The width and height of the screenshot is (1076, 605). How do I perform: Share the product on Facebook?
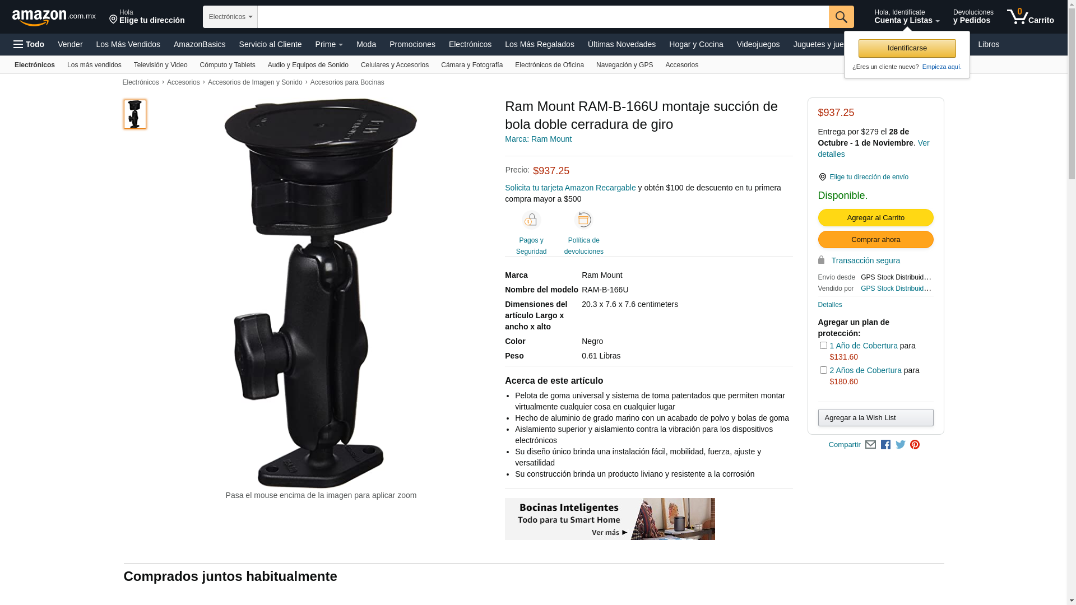pos(885,445)
